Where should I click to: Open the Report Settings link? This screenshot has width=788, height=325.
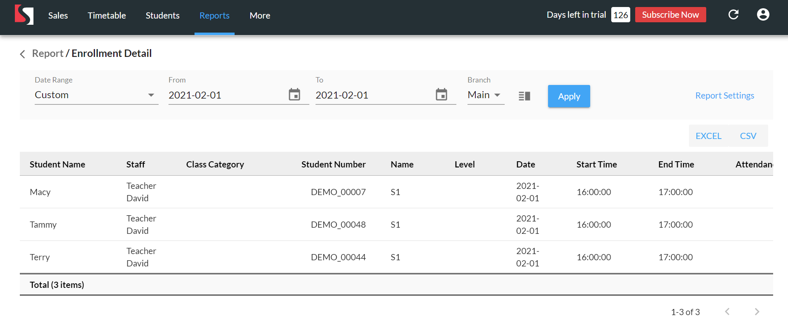tap(724, 96)
